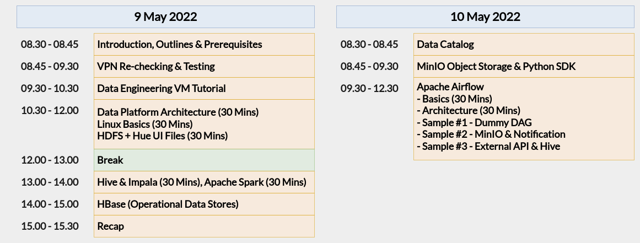Click Sample #1 - Dummy DAG item
Viewport: 640px width, 243px height.
(x=475, y=122)
